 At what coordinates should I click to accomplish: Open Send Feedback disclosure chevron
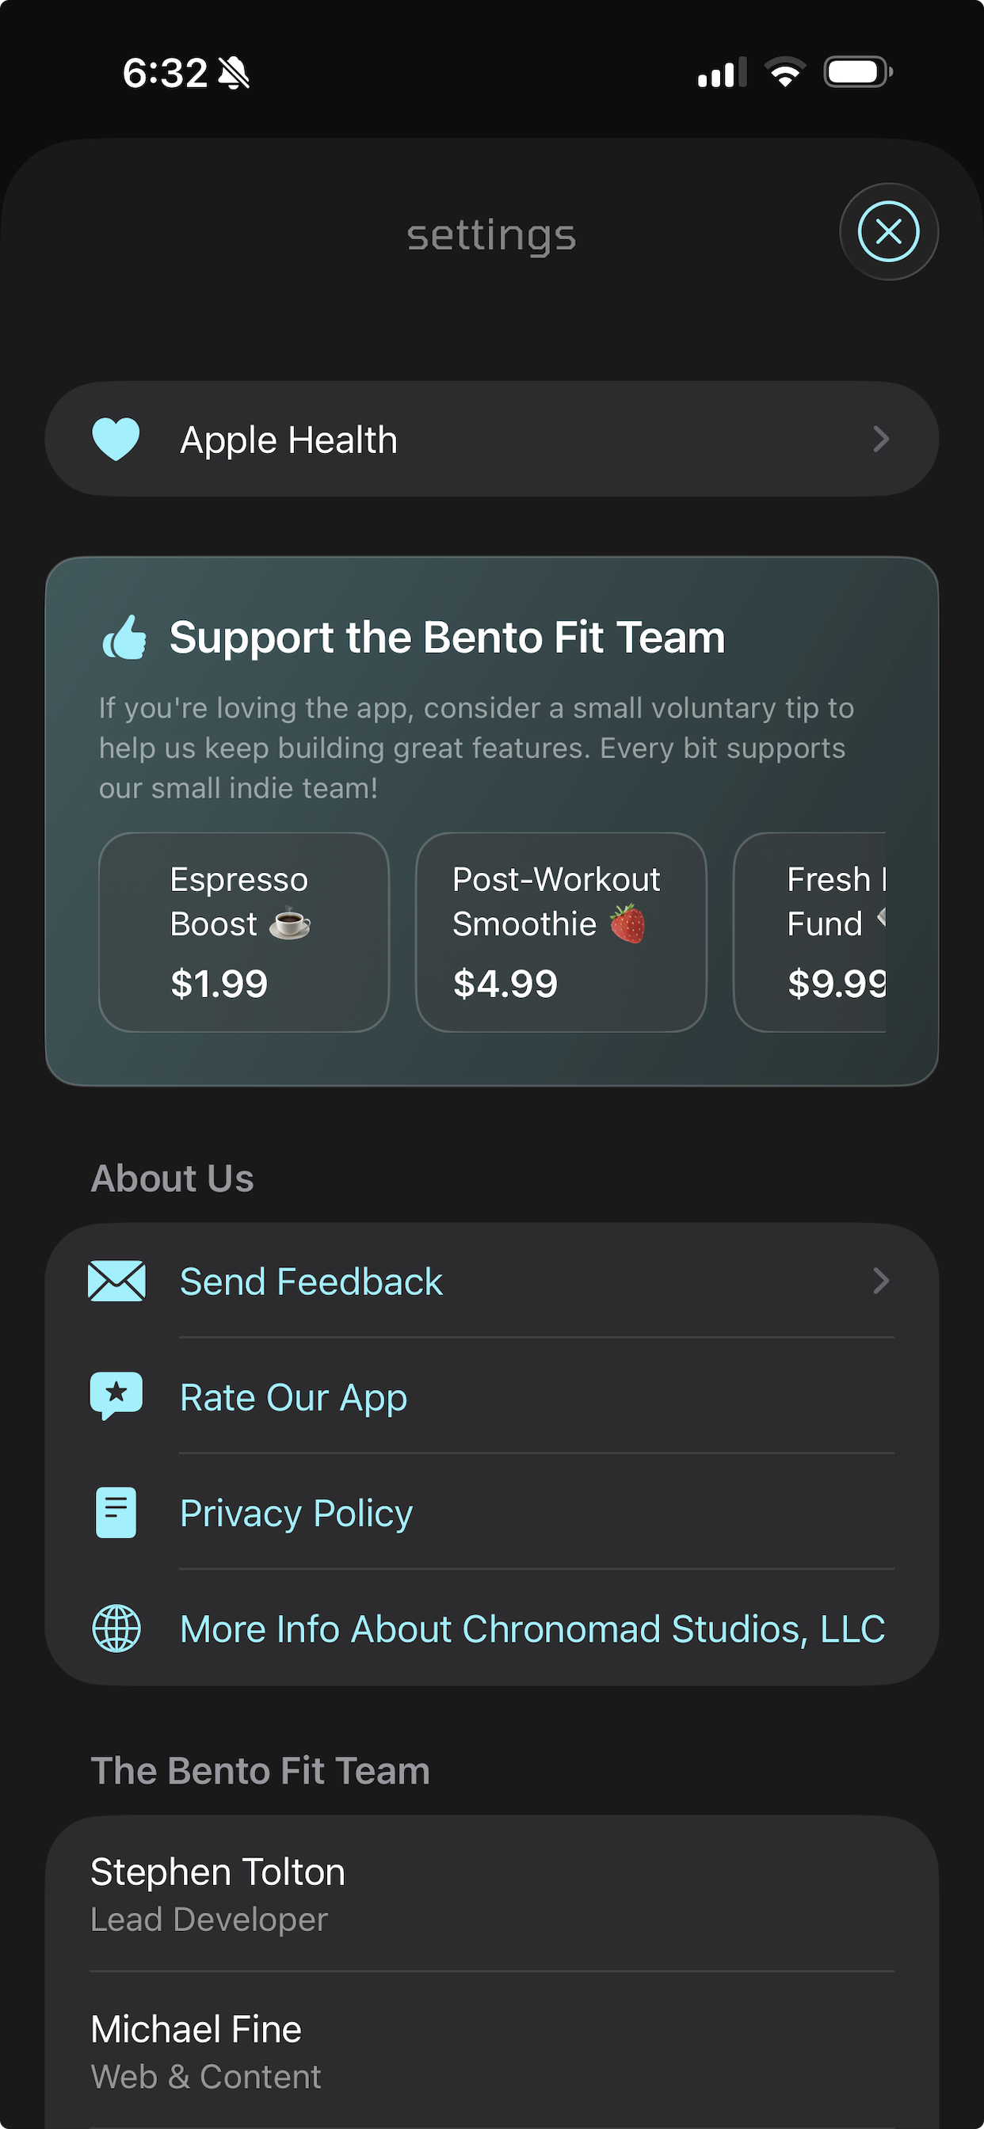click(881, 1281)
